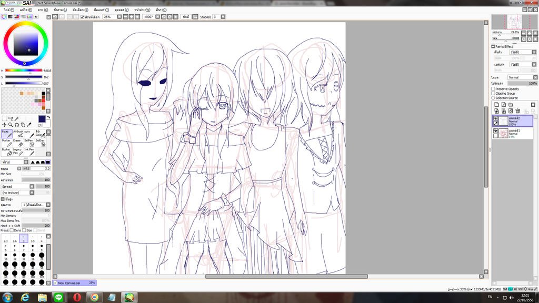Delete layer with trash icon
The height and width of the screenshot is (303, 539).
coord(518,111)
